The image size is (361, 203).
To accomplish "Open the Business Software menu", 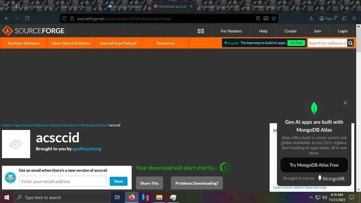I will click(24, 43).
